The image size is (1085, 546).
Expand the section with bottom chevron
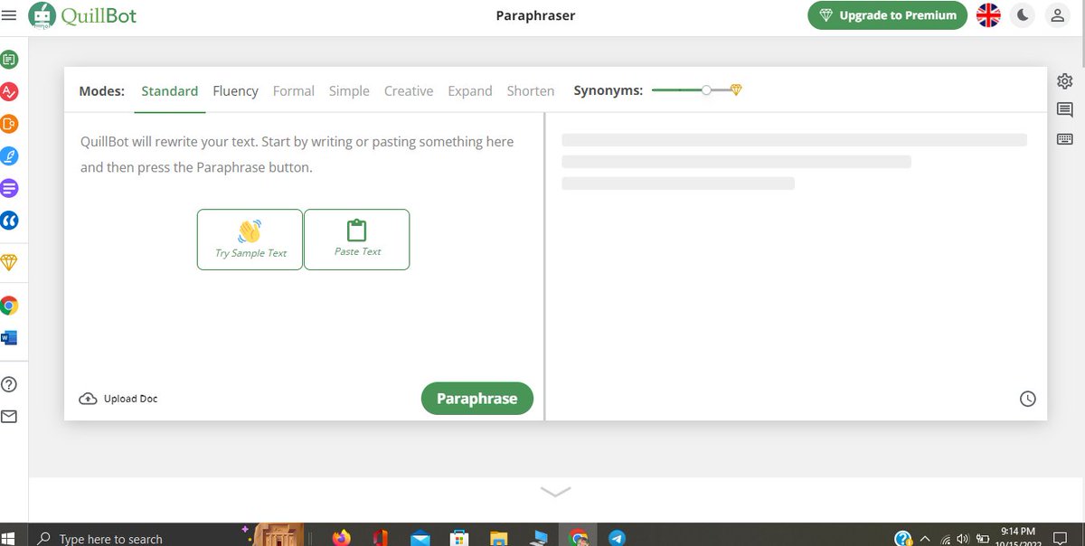point(556,492)
